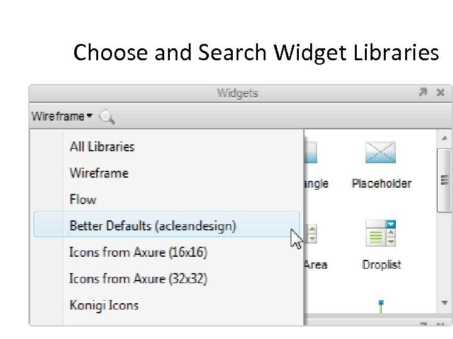This screenshot has height=339, width=453.
Task: Select the Konigi Icons library
Action: coord(104,305)
